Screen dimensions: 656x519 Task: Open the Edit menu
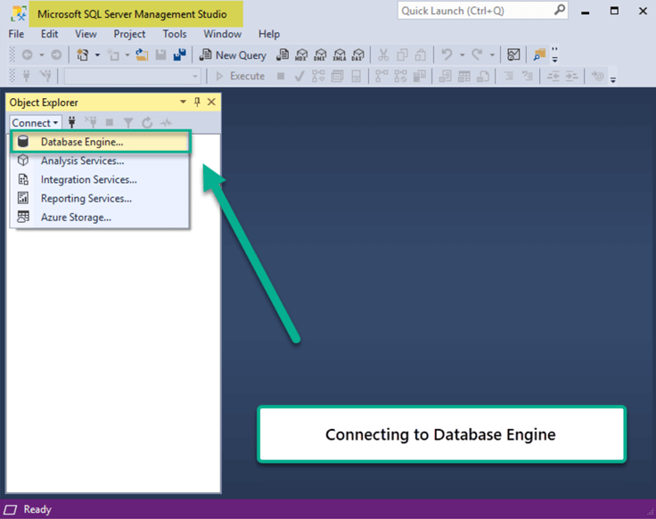pos(49,34)
